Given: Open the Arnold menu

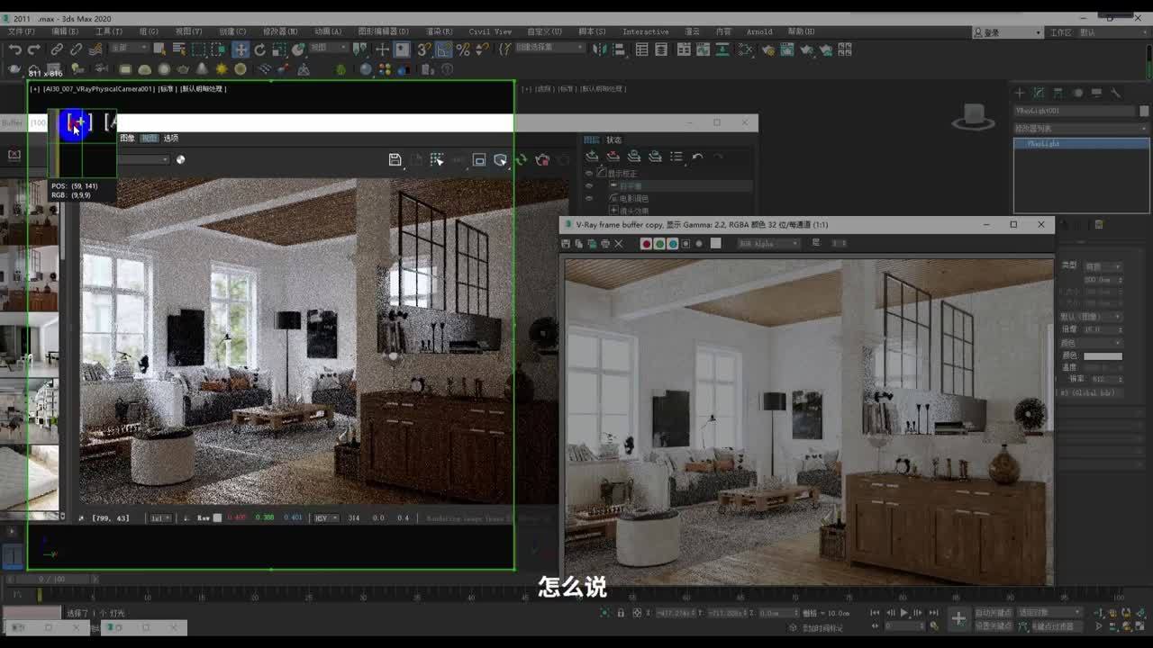Looking at the screenshot, I should point(759,31).
